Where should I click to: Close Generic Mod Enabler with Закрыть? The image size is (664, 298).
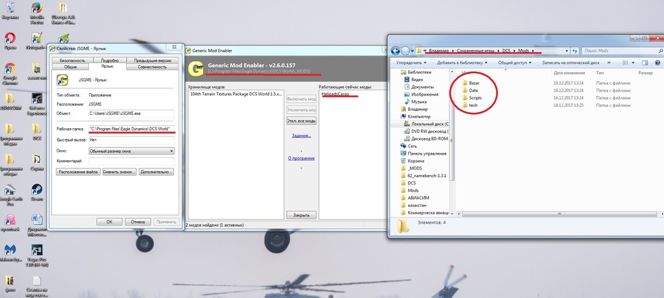click(301, 215)
